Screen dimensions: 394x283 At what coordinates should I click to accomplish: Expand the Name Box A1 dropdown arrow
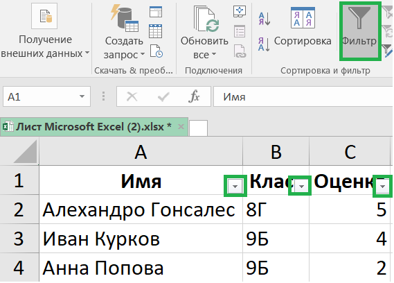pos(82,96)
